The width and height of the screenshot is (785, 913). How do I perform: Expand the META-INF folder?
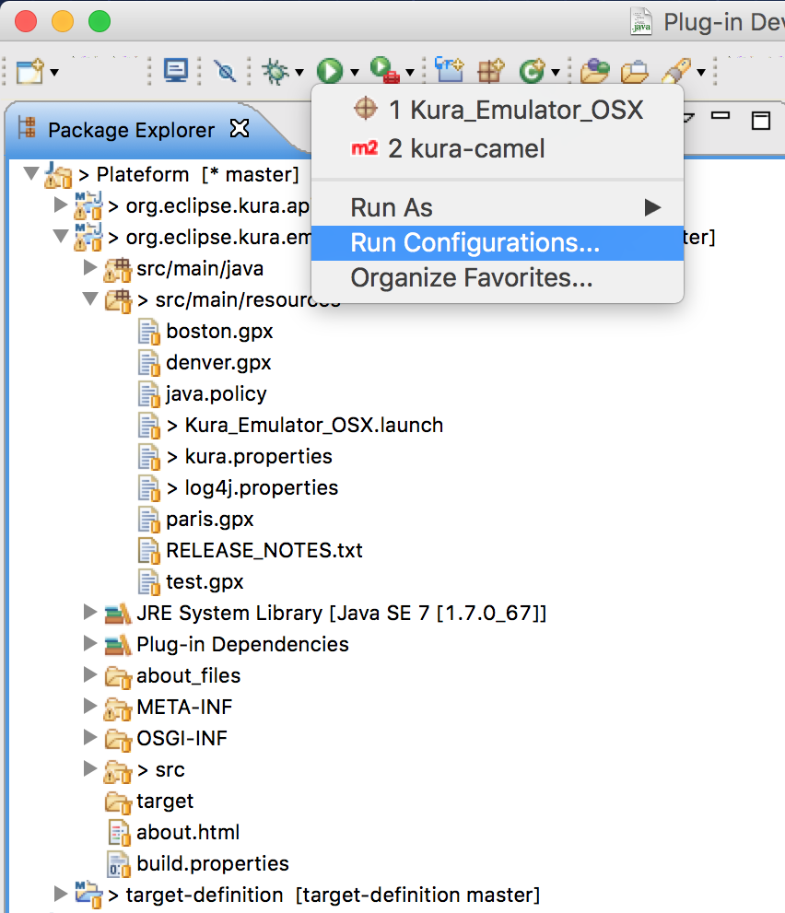tap(89, 707)
